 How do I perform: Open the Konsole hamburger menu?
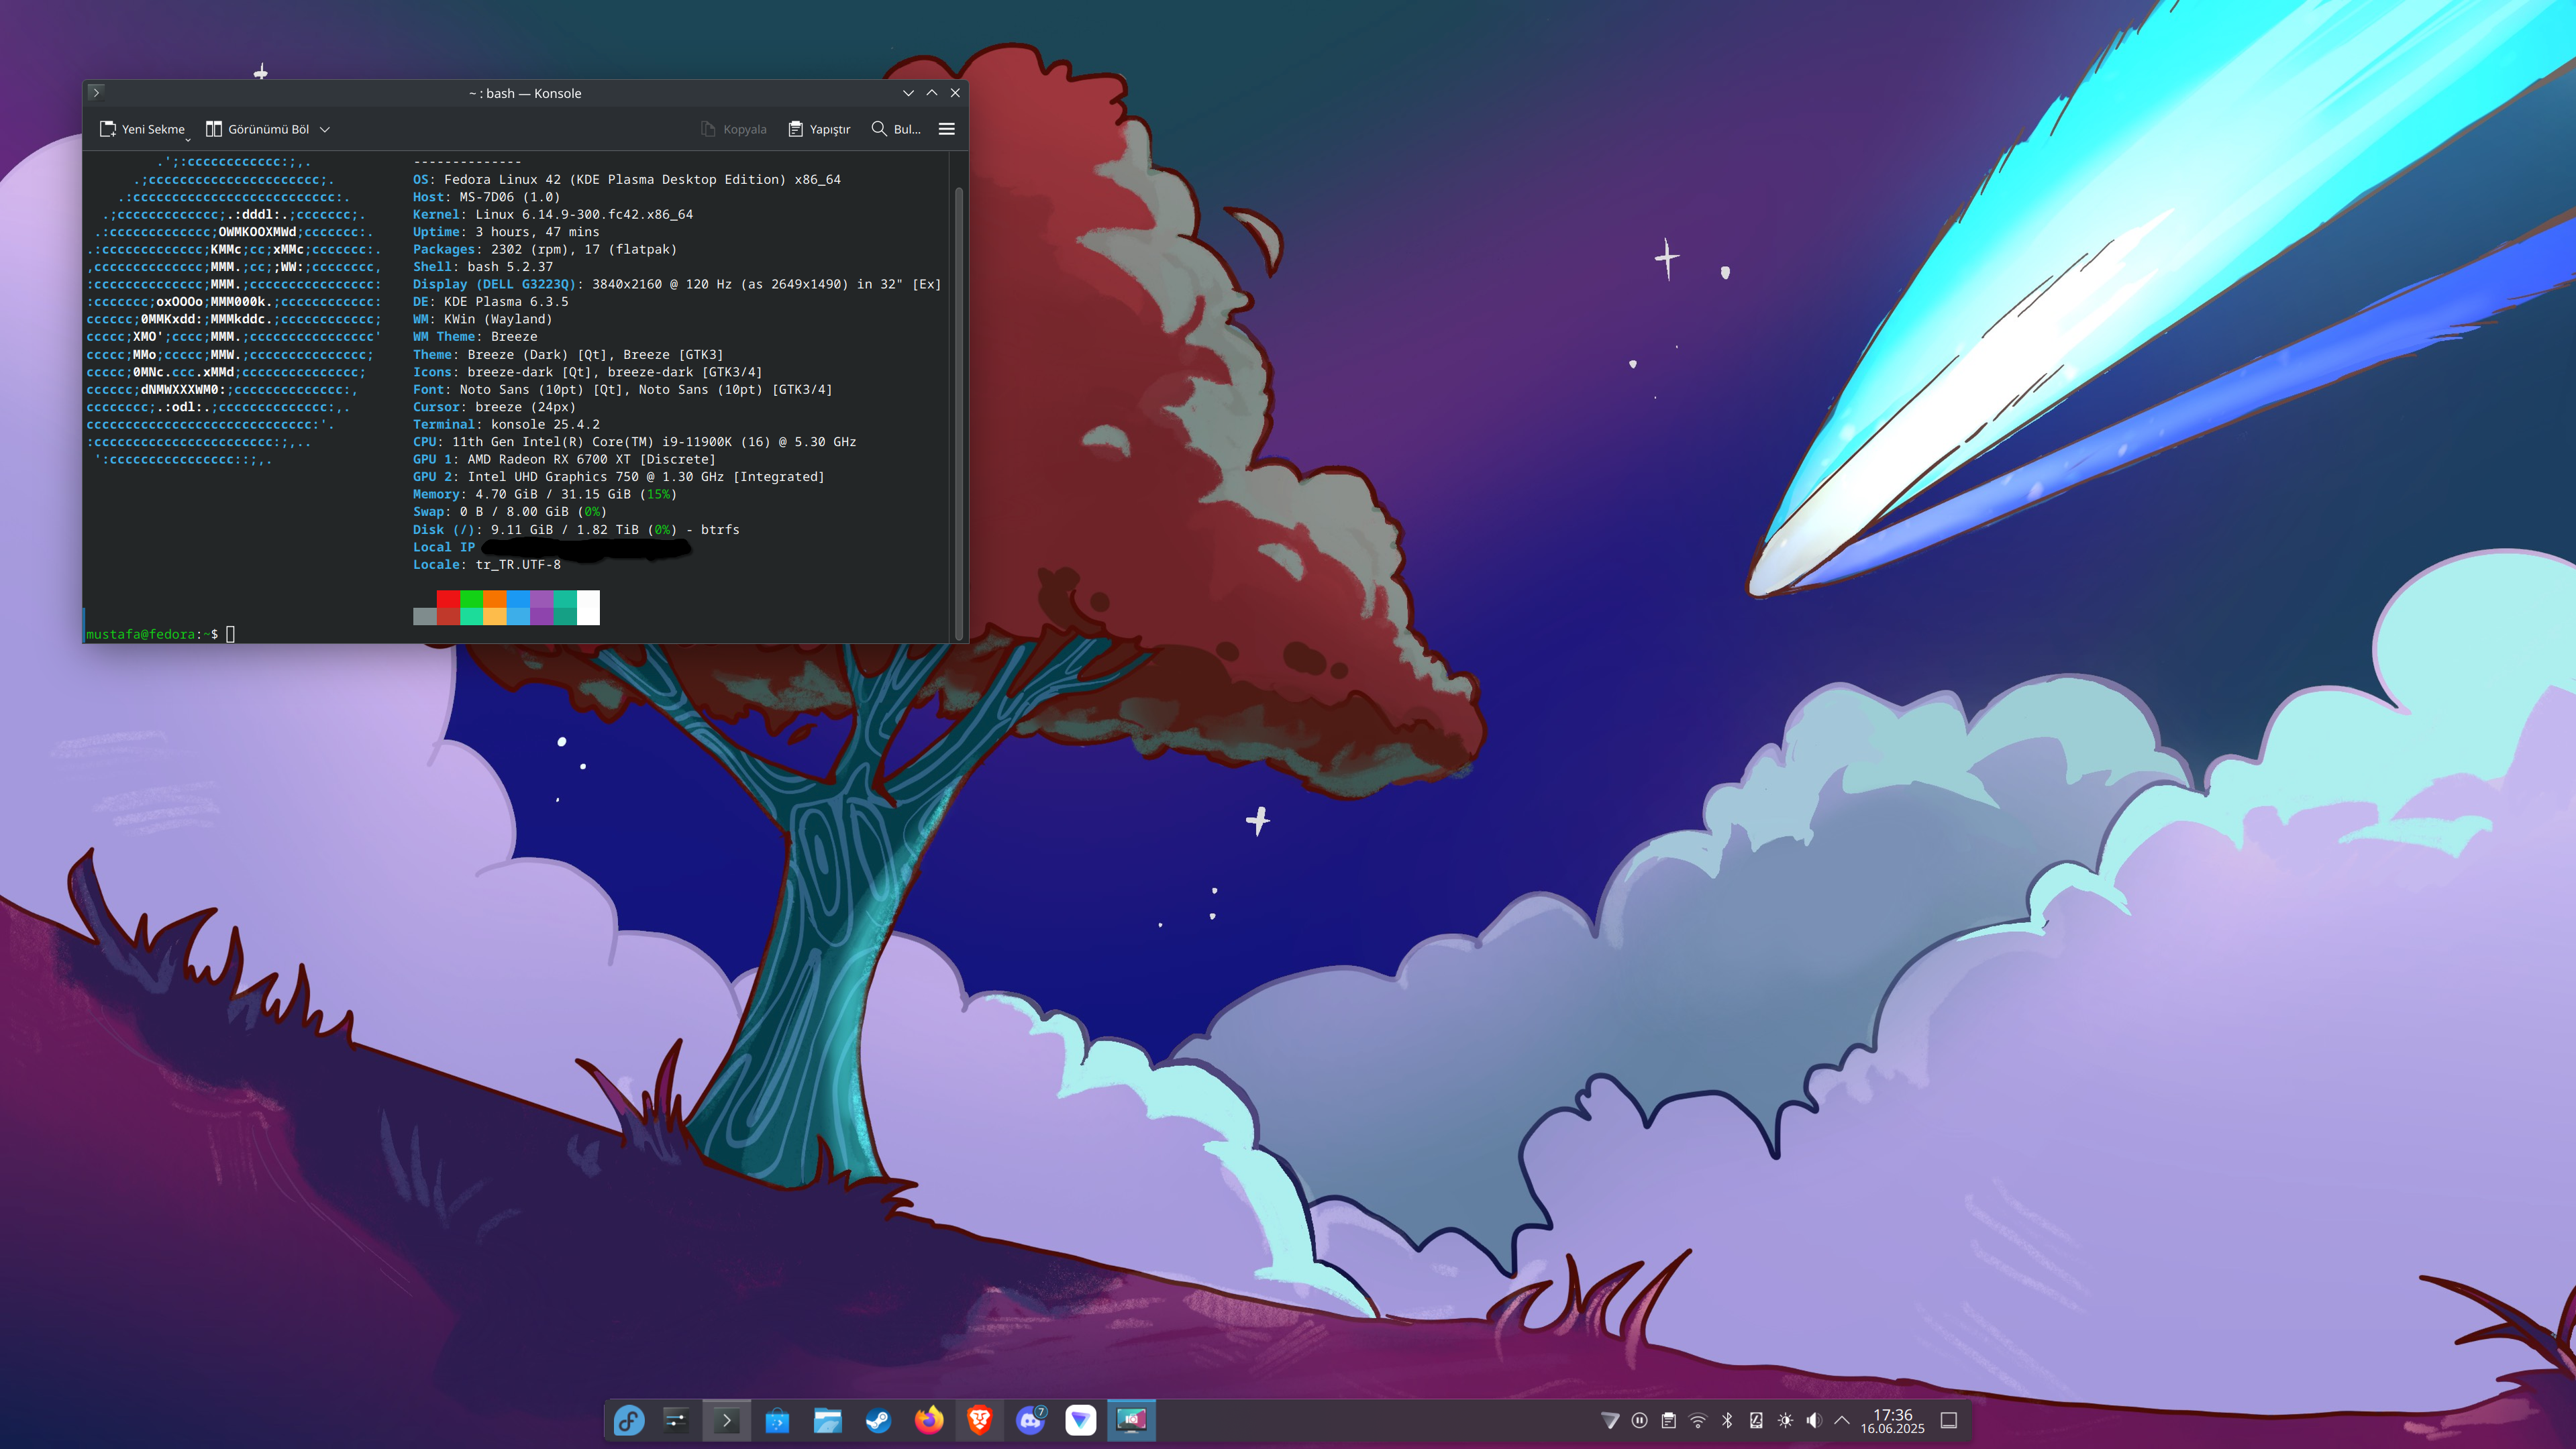(x=947, y=129)
